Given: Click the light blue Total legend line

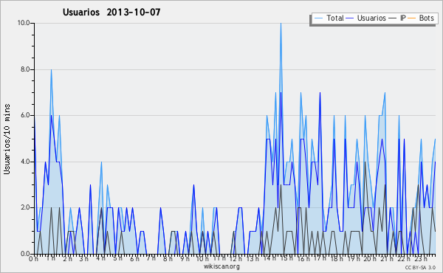Looking at the screenshot, I should (318, 18).
